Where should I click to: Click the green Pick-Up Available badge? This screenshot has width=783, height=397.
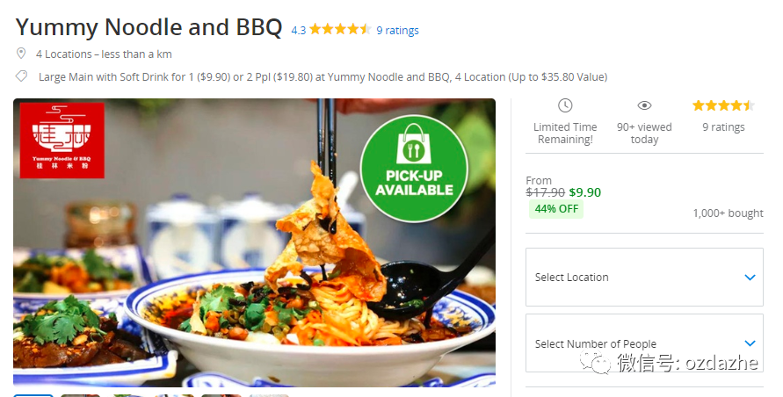pyautogui.click(x=414, y=169)
